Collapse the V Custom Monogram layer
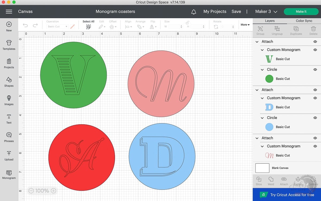Screen dimensions: 321x201 (x=262, y=50)
